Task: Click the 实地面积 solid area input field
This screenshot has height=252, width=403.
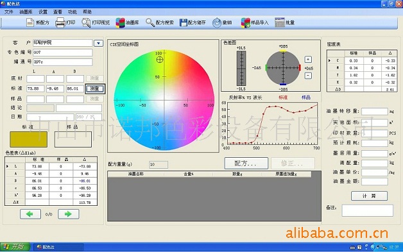Action: click(x=375, y=122)
